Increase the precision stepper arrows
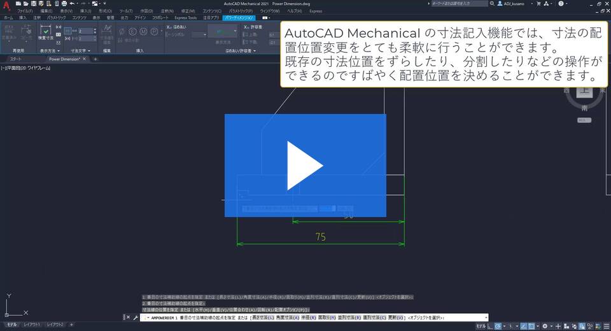The height and width of the screenshot is (331, 611). (x=95, y=31)
